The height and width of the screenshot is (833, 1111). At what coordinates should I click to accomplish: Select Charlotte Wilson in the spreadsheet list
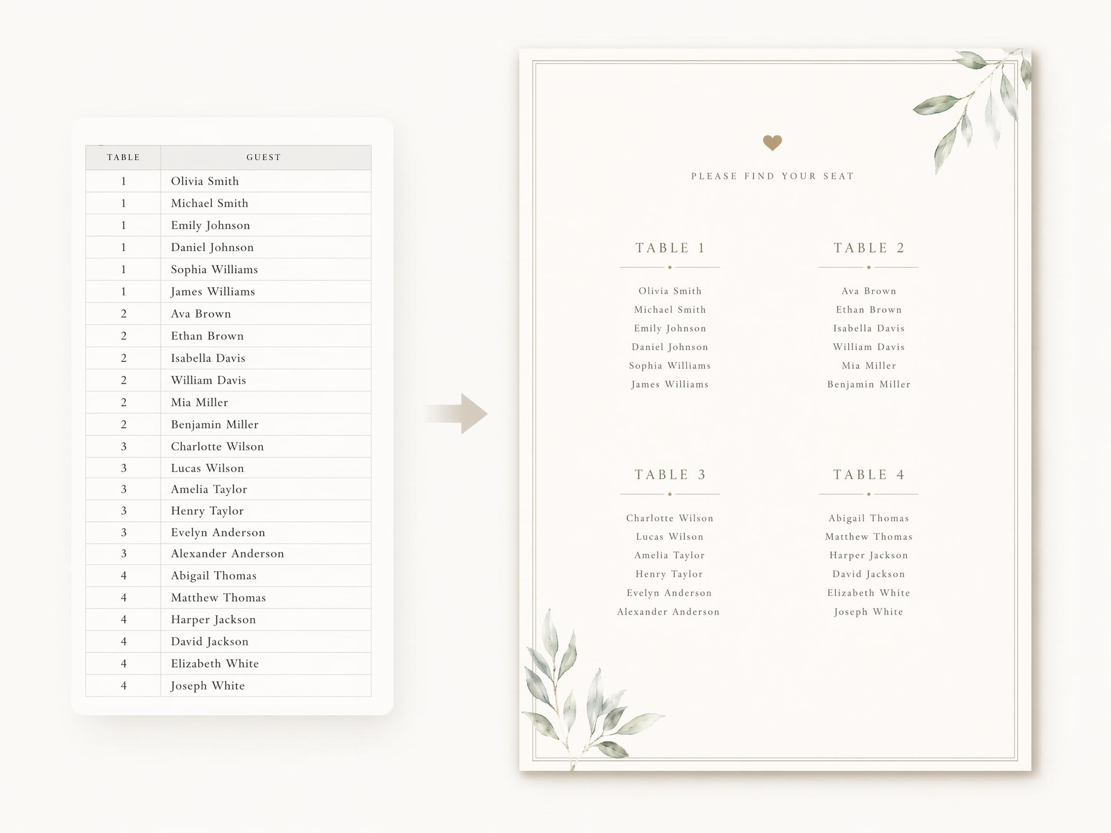pos(217,446)
